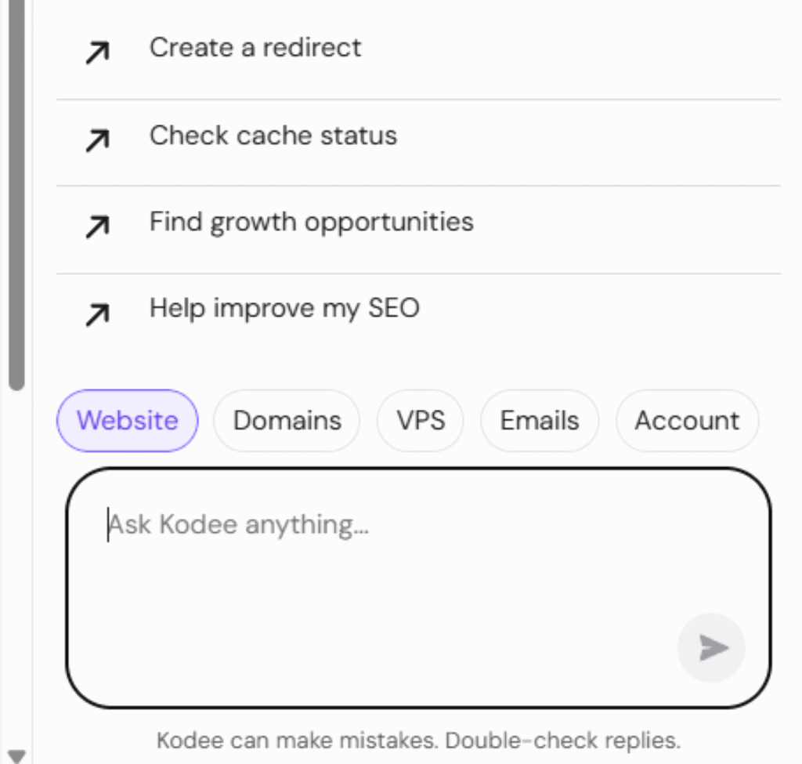The image size is (802, 764).
Task: Enable the VPS topic filter
Action: (x=420, y=421)
